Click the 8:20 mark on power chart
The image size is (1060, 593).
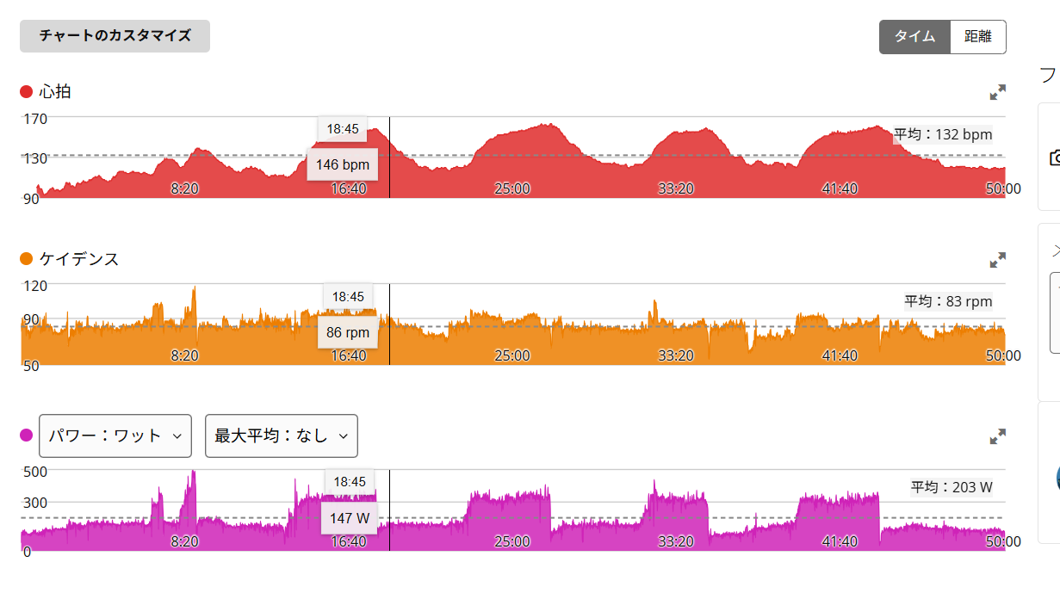click(x=185, y=541)
